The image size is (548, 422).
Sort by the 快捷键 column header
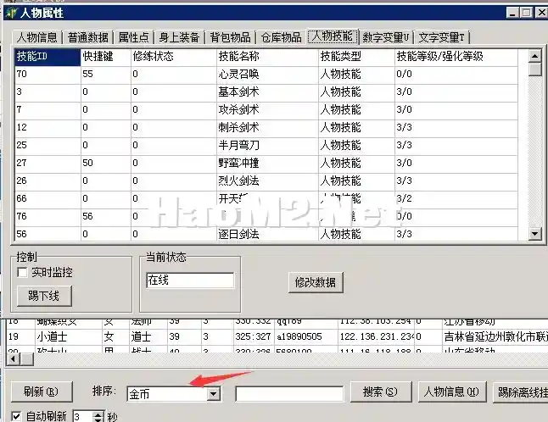pyautogui.click(x=105, y=57)
